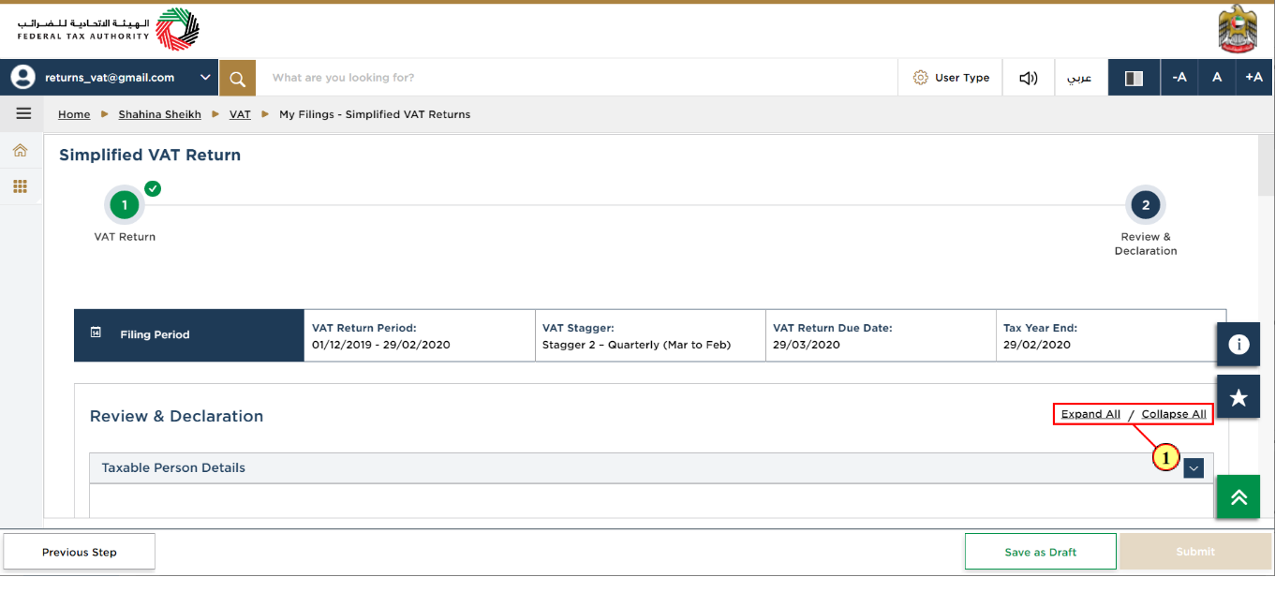1275x607 pixels.
Task: Switch language to Arabic
Action: pos(1080,78)
